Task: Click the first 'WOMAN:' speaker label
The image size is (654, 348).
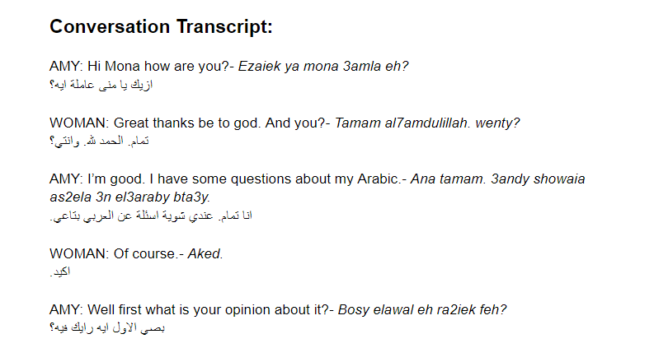Action: click(x=79, y=123)
